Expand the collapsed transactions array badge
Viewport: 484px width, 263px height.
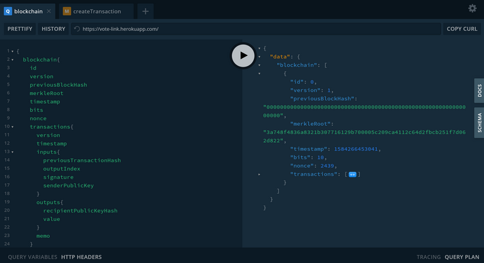pos(352,174)
